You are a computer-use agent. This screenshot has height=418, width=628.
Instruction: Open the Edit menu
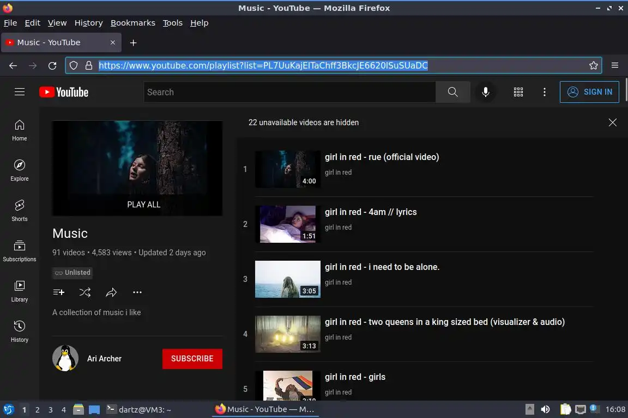(33, 23)
